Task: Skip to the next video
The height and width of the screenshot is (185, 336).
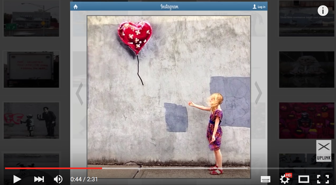Action: pyautogui.click(x=39, y=179)
